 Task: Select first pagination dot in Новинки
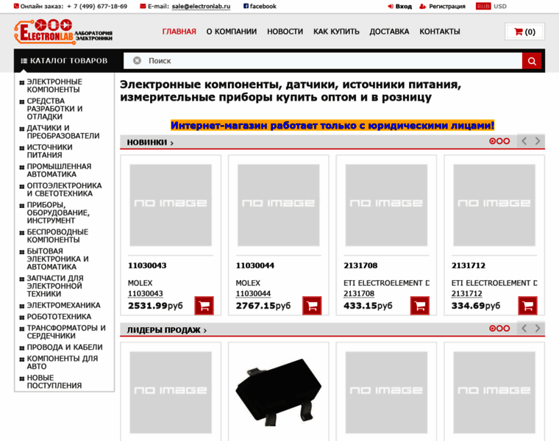tap(492, 141)
